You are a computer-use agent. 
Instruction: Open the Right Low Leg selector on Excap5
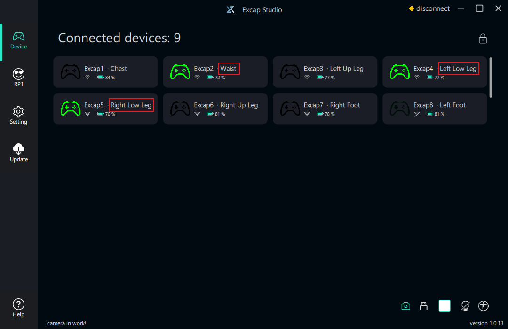coord(131,105)
